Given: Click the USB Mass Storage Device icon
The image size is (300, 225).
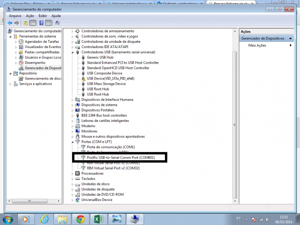Looking at the screenshot, I should [x=83, y=84].
